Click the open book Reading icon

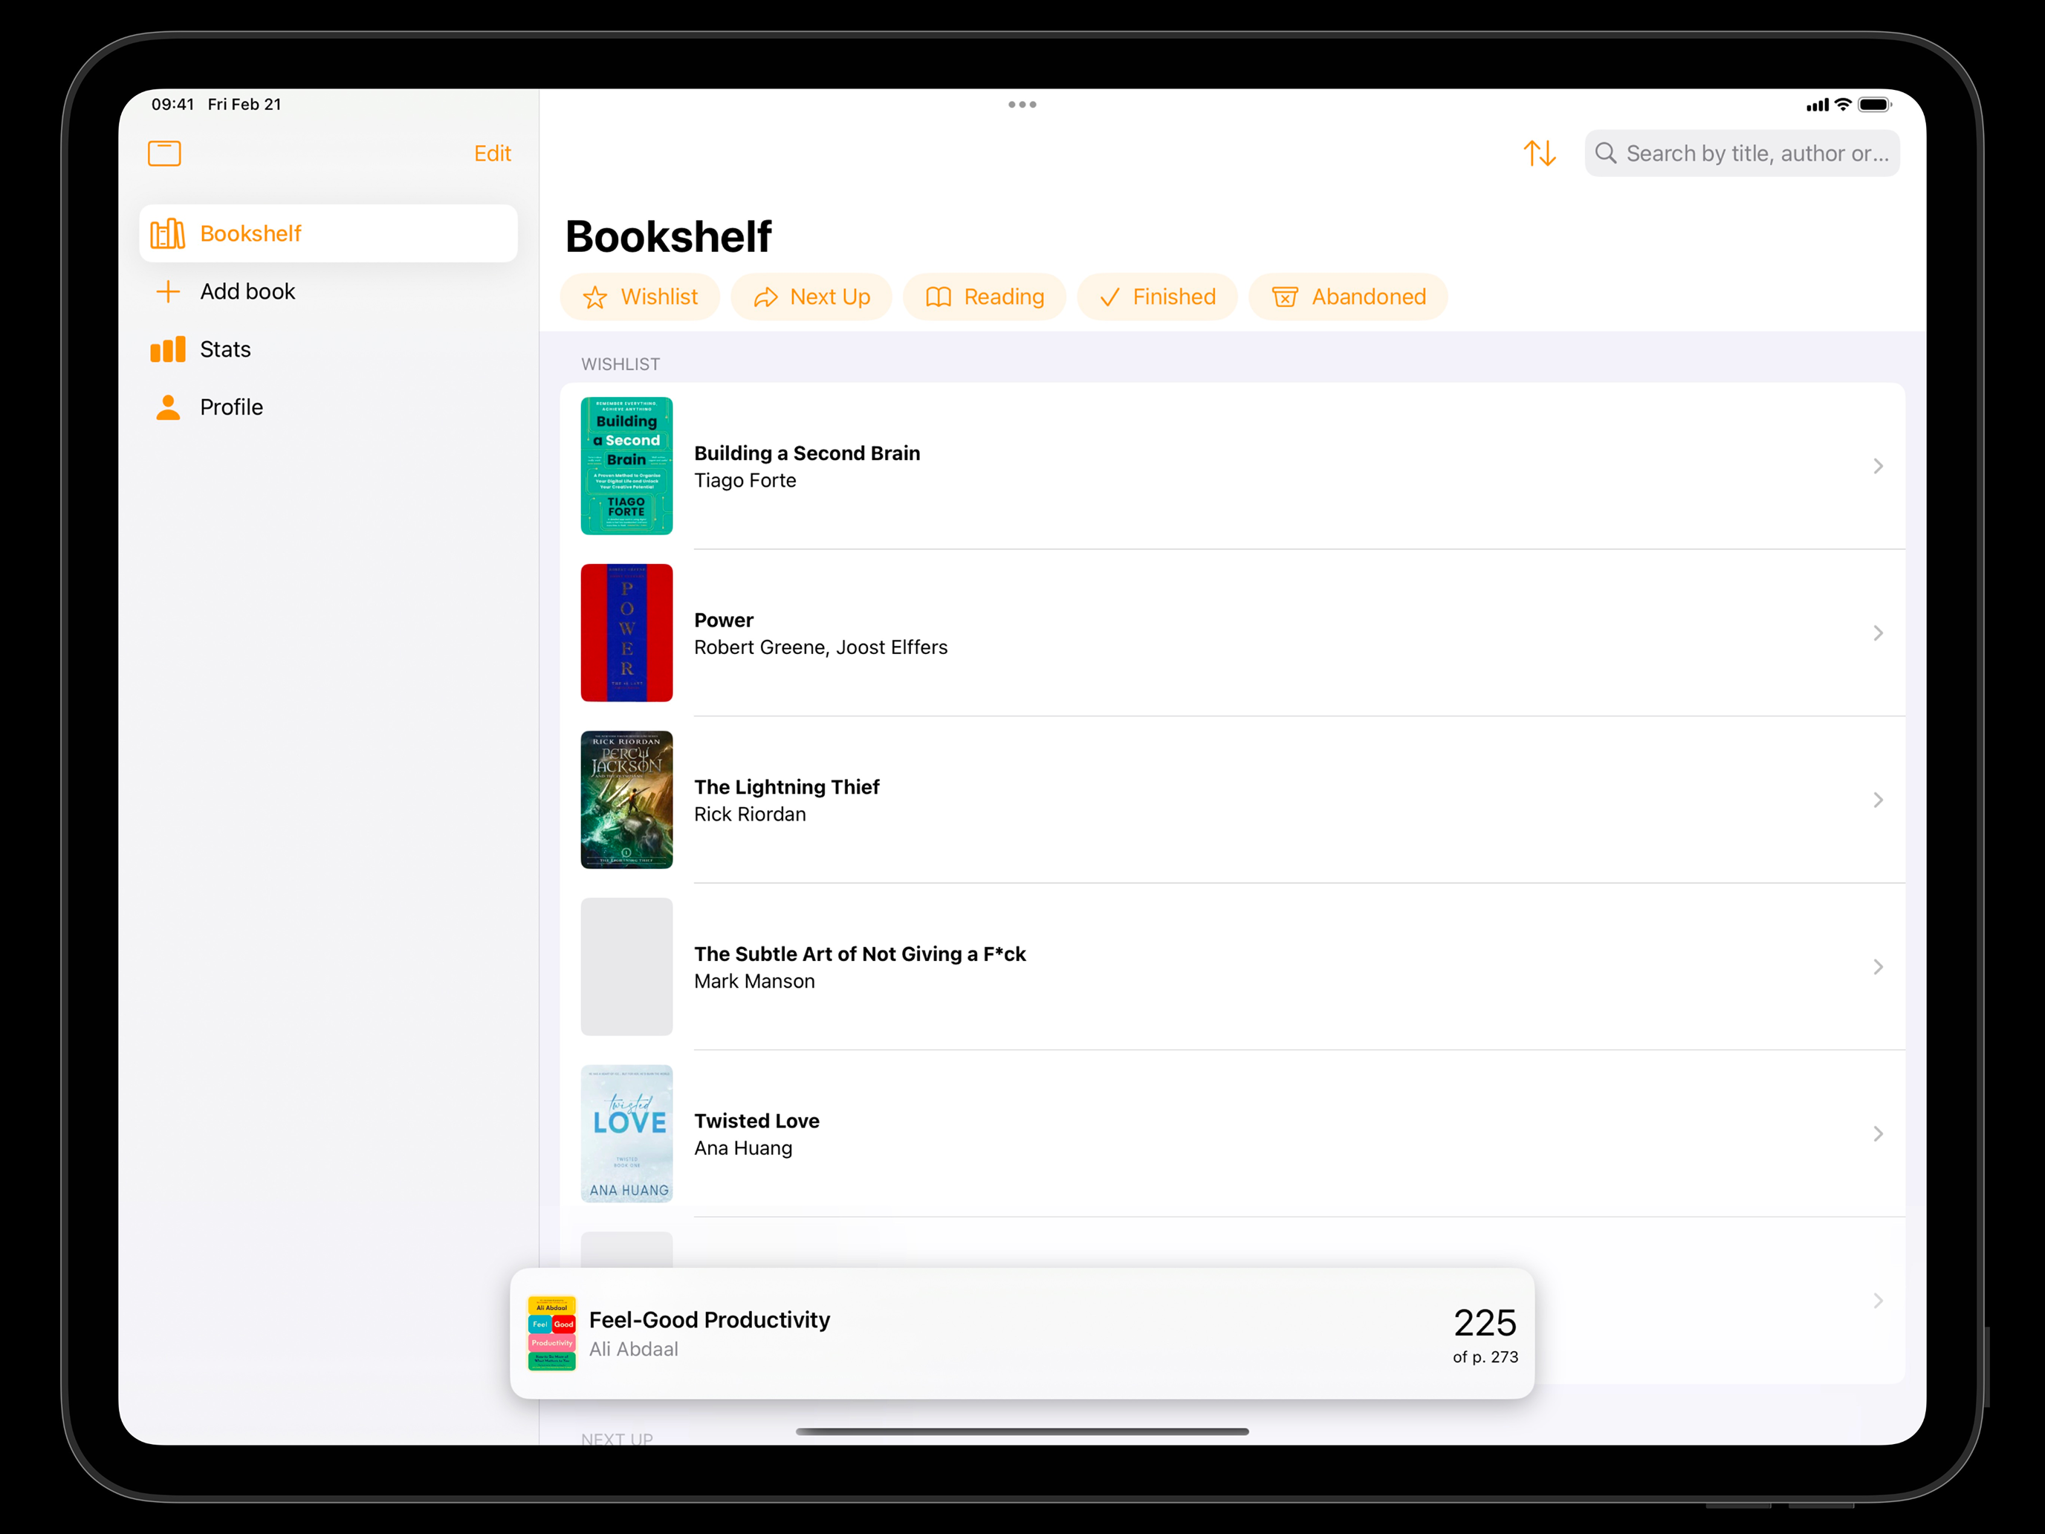tap(939, 297)
